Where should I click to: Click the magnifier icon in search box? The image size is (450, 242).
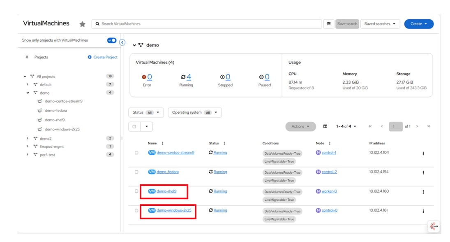[x=97, y=24]
